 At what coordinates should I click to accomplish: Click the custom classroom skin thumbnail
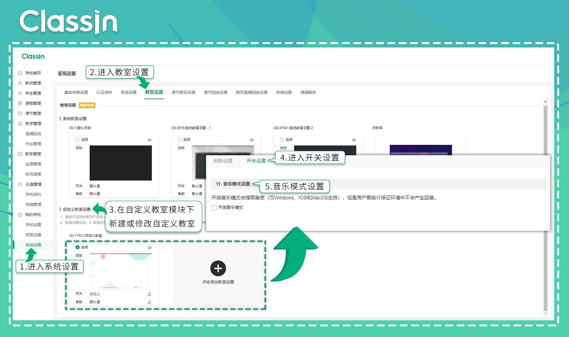pos(121,271)
